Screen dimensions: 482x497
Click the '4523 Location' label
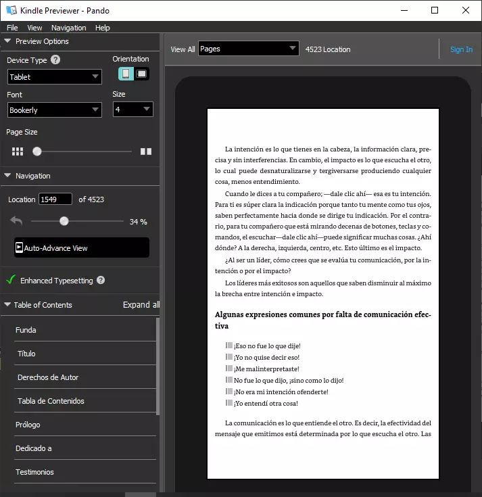(x=328, y=49)
